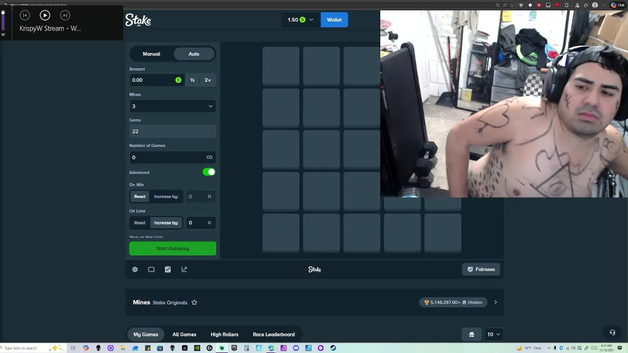Open game settings gear icon
The height and width of the screenshot is (353, 628).
(x=135, y=269)
